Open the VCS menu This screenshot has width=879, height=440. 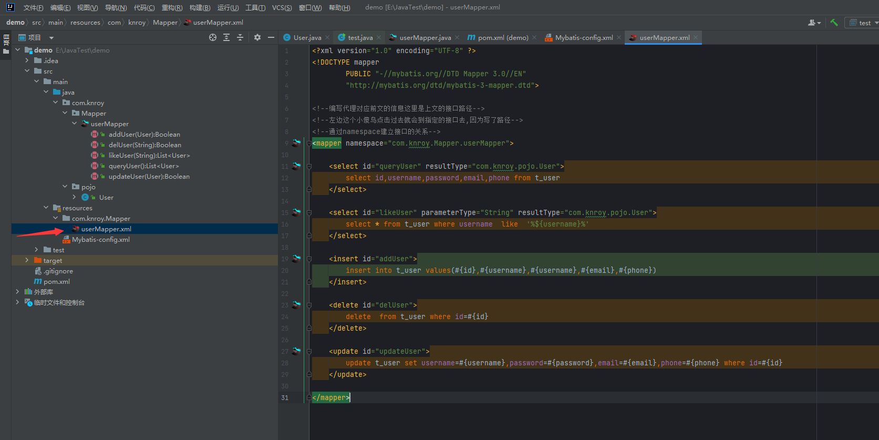coord(282,7)
